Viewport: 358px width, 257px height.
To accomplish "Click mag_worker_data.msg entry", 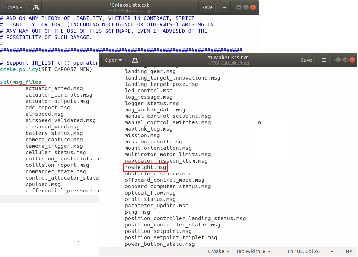I will 155,110.
